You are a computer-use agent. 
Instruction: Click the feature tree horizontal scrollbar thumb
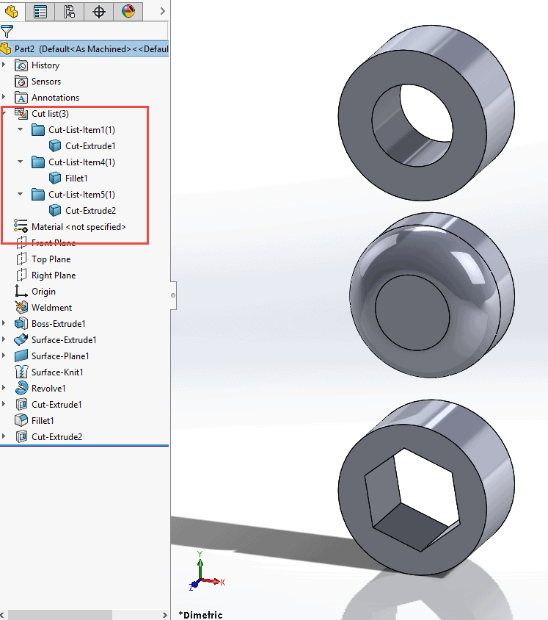click(60, 615)
